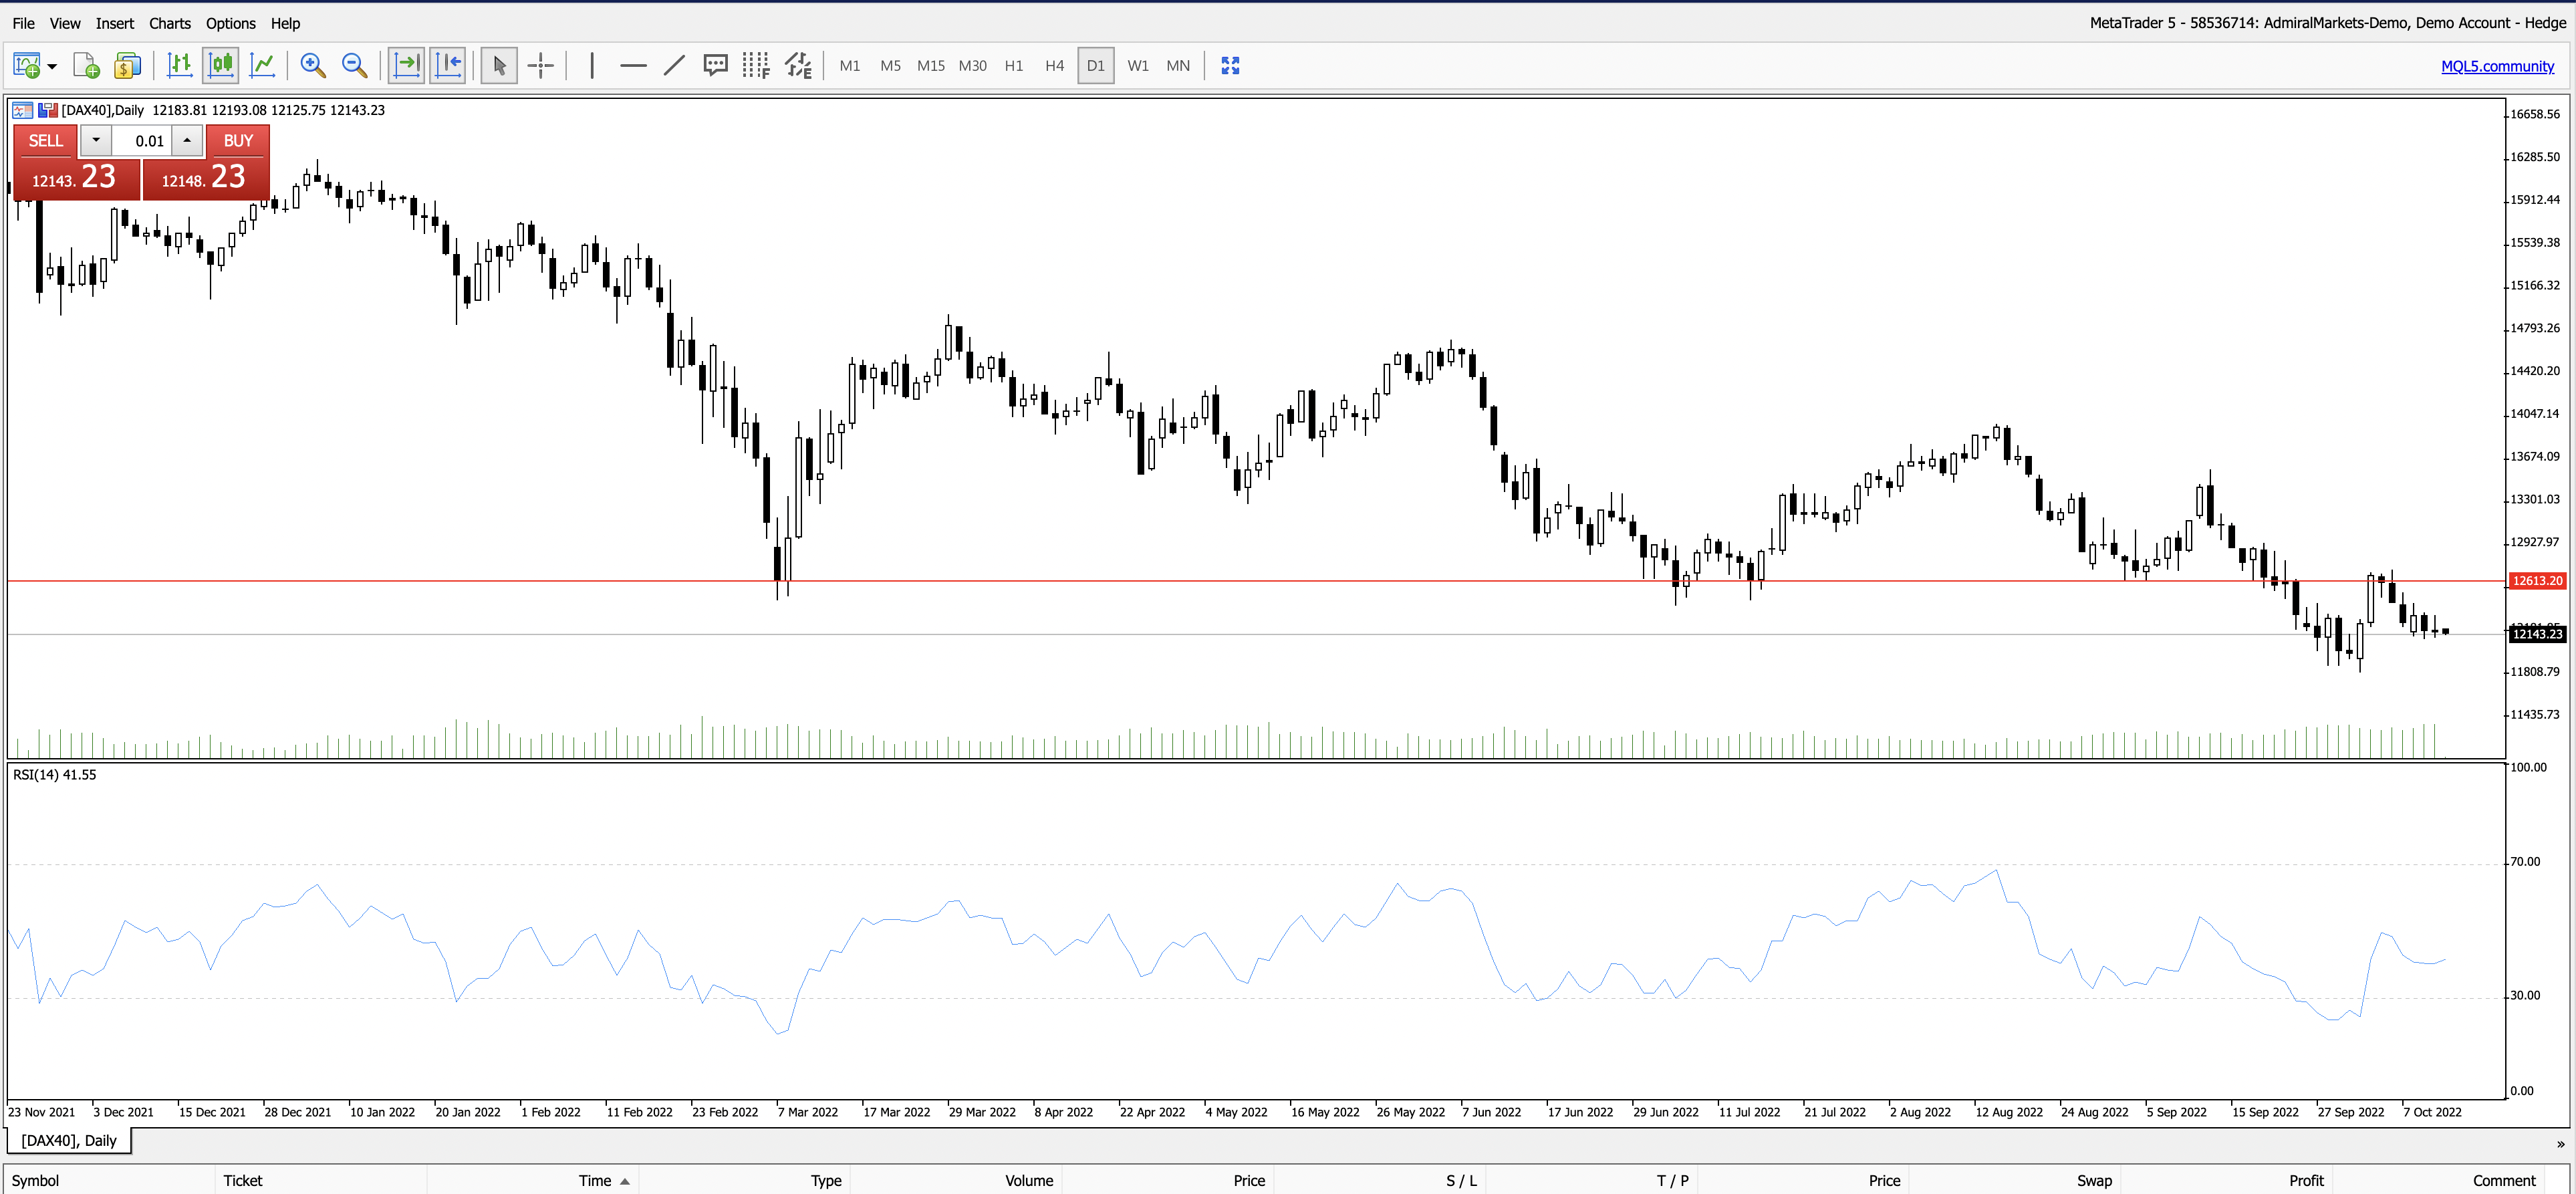Switch timeframe to M15
The image size is (2576, 1194).
point(931,66)
